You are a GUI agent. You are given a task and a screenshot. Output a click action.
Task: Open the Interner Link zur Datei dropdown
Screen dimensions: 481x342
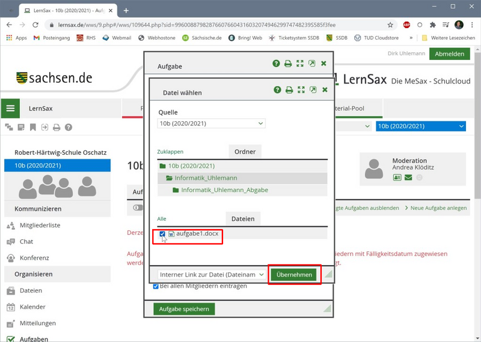click(211, 274)
